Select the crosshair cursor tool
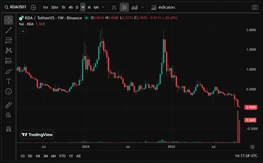Screen dimensions: 263x163 (x=9, y=20)
